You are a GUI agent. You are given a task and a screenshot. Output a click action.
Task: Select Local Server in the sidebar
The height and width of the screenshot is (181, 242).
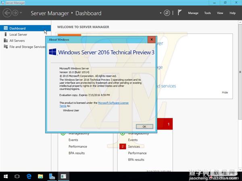coord(25,35)
